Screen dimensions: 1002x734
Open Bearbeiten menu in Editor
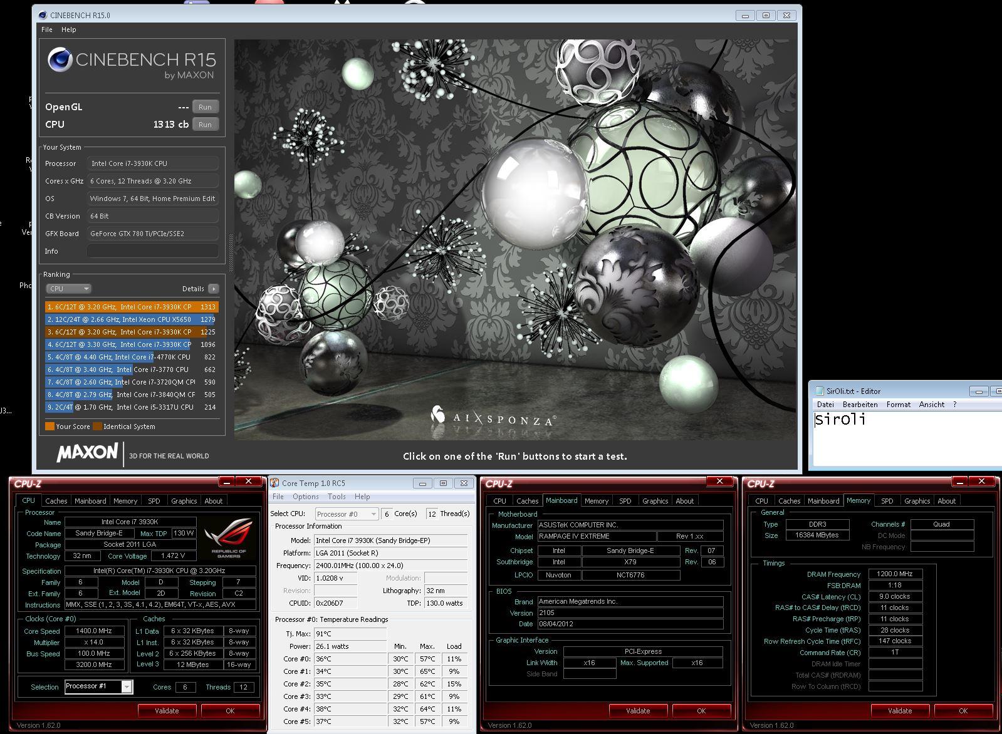860,405
